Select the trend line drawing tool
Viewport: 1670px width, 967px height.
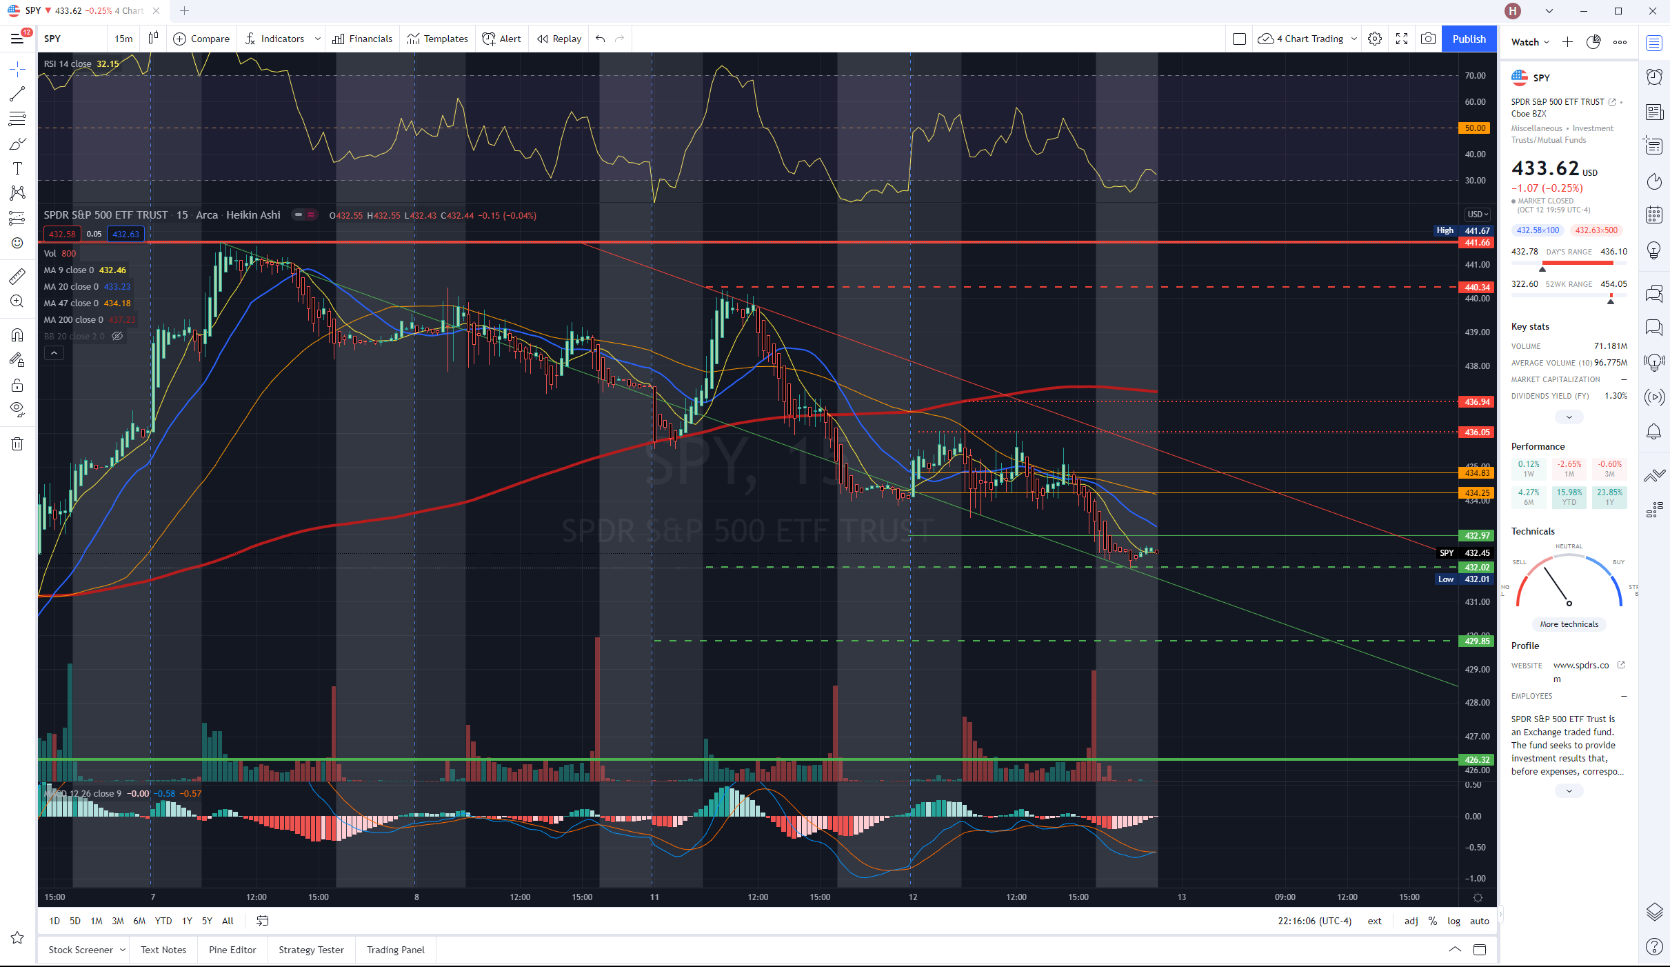point(17,94)
